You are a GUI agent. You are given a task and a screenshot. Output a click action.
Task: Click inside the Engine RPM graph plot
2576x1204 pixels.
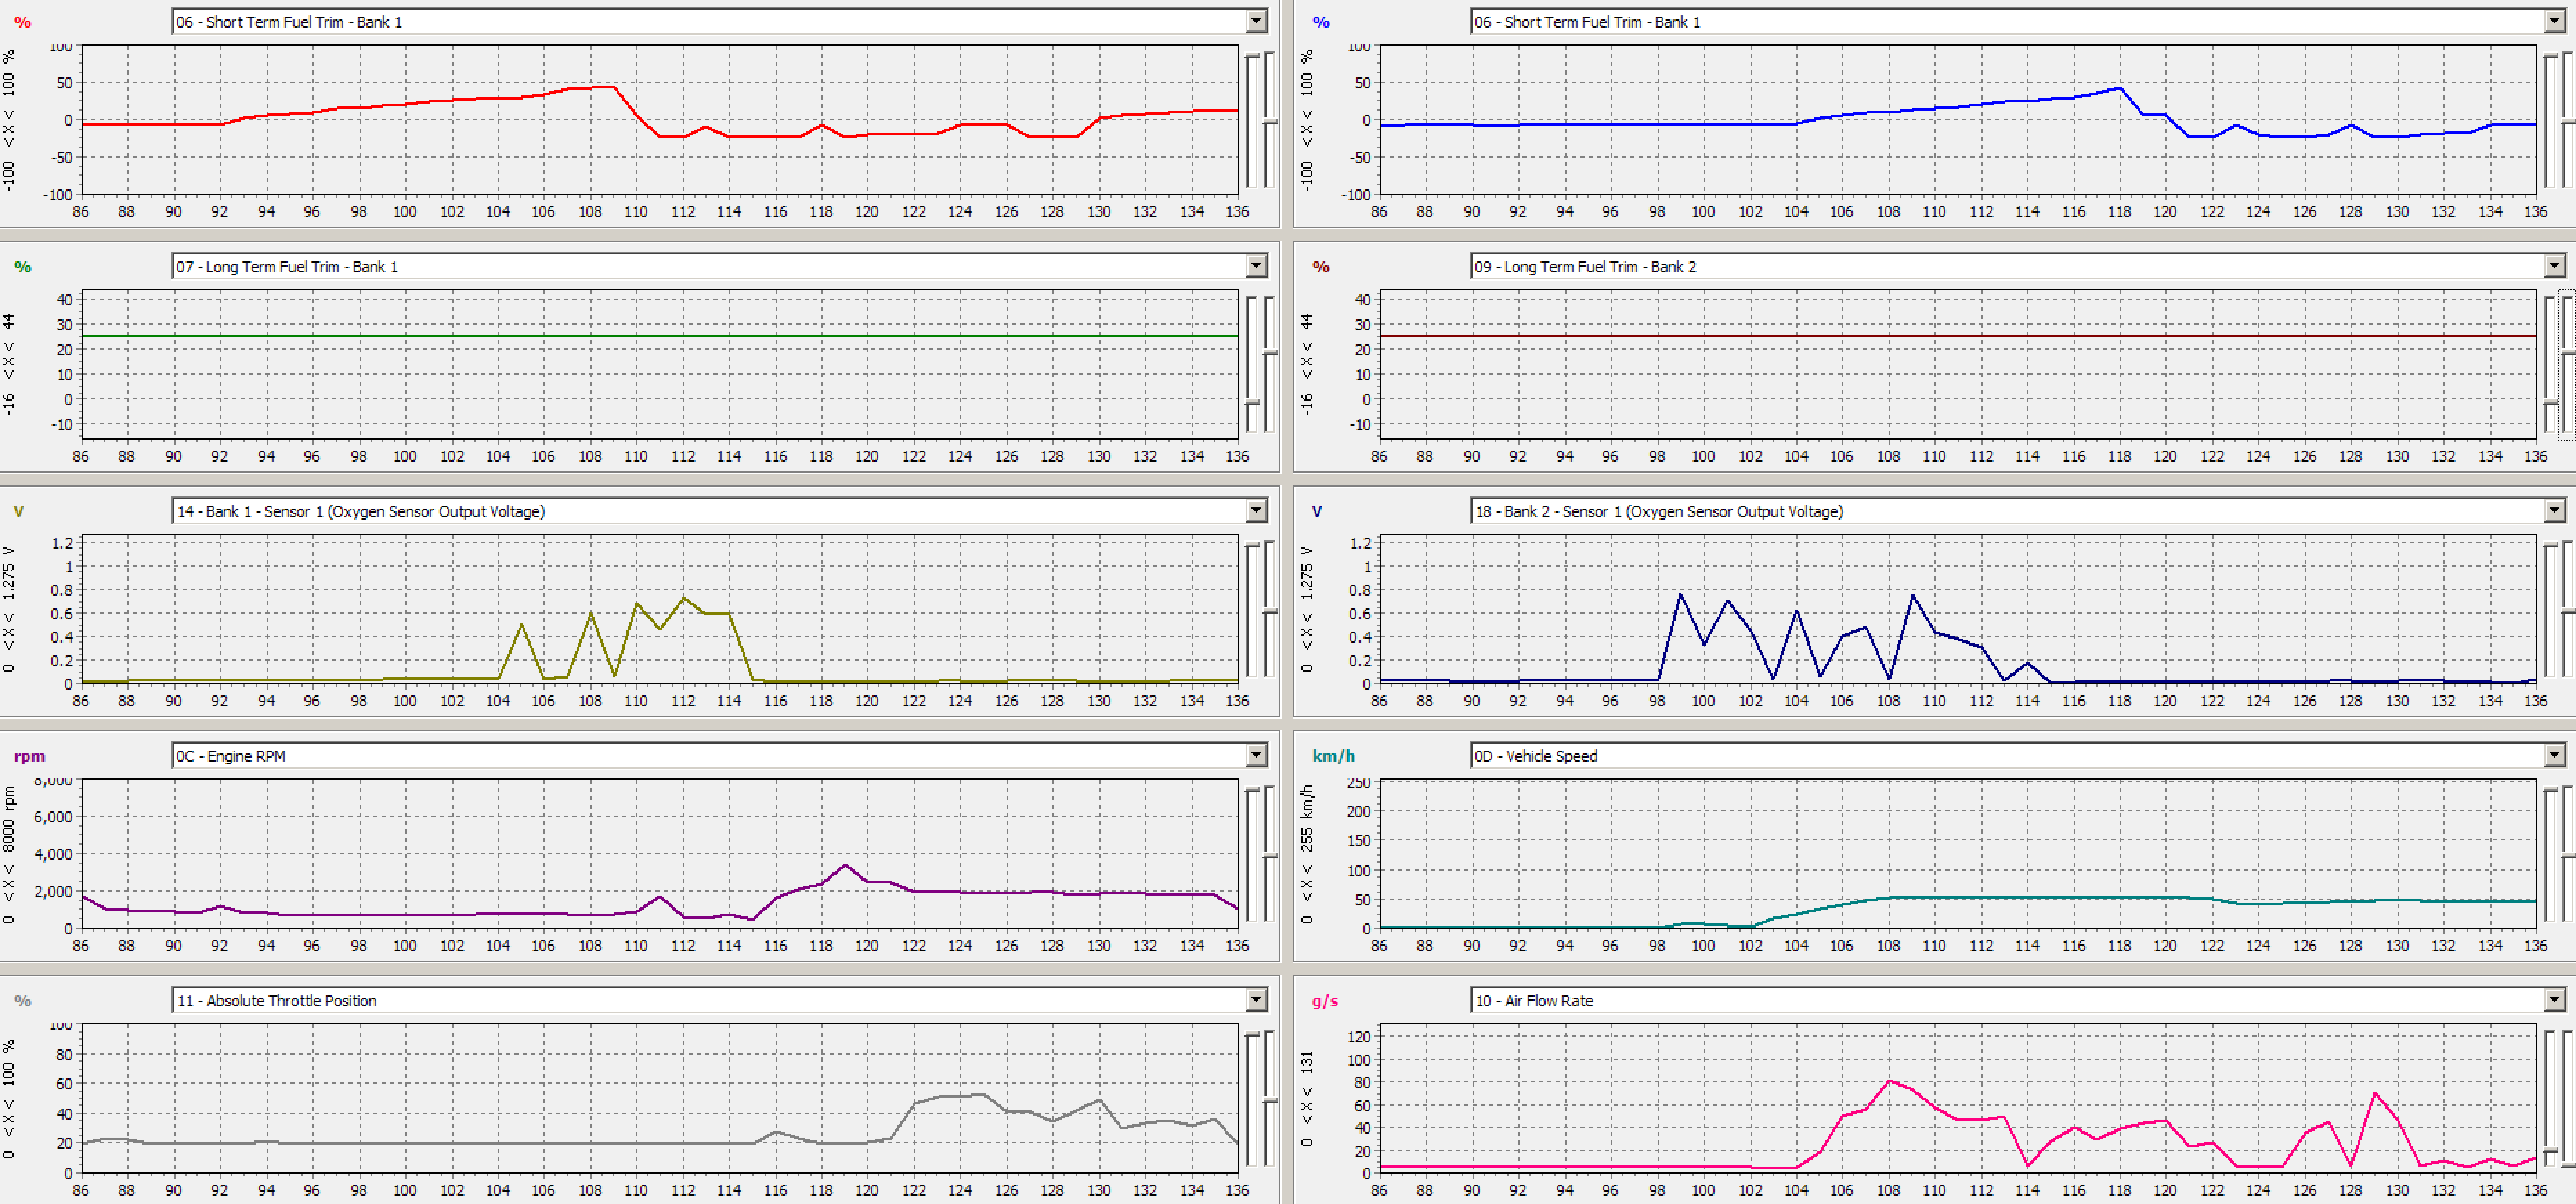[660, 853]
